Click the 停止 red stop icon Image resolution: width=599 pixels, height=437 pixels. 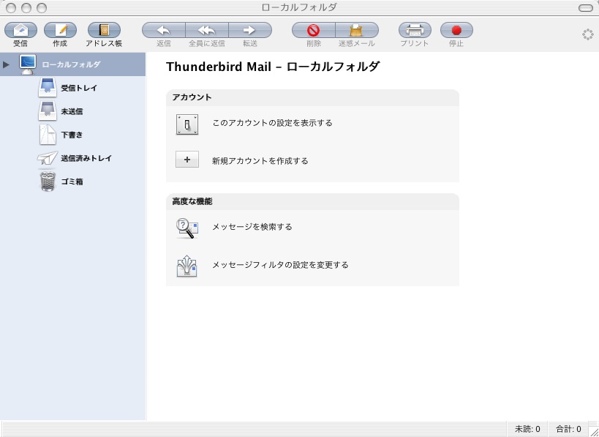[456, 30]
